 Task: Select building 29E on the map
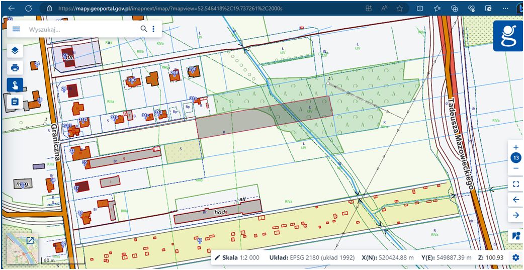click(x=175, y=76)
